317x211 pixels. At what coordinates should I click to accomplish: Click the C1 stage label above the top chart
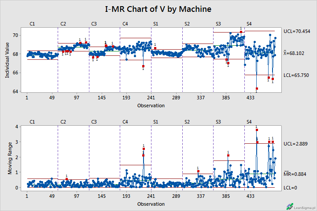32,23
